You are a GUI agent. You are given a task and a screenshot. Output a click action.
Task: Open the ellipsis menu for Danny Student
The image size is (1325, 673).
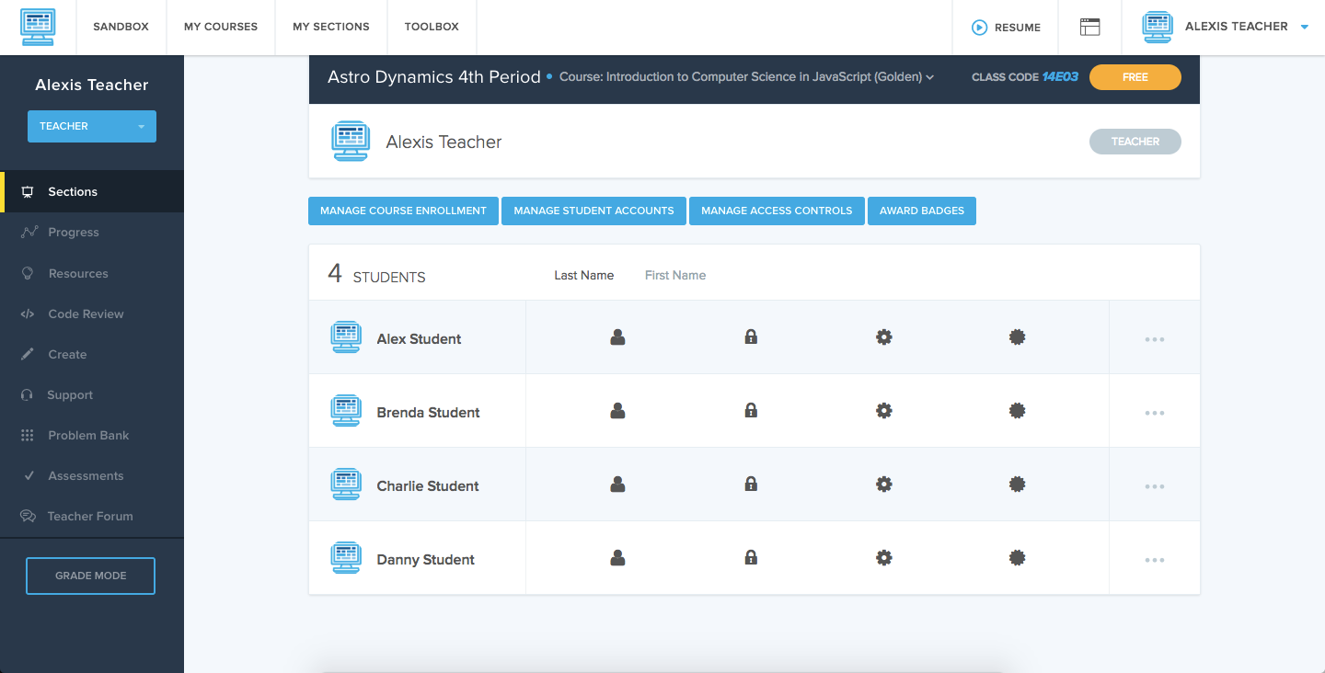pyautogui.click(x=1155, y=557)
